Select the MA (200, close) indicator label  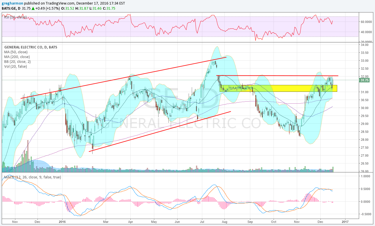(17, 57)
